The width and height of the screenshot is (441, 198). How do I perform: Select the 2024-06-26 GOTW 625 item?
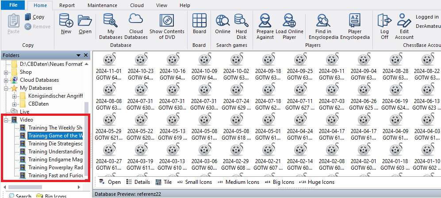click(364, 97)
